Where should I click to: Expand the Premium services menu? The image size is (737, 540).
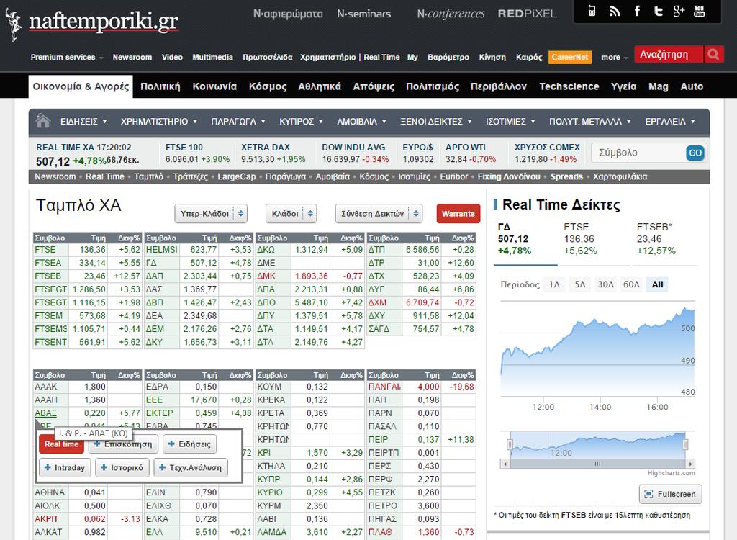coord(67,57)
